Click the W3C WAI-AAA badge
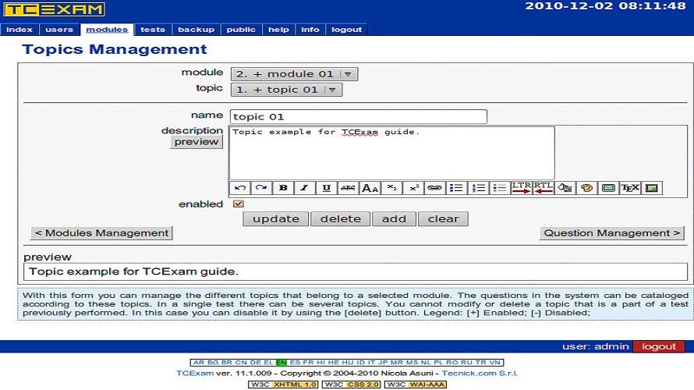This screenshot has width=694, height=390. pyautogui.click(x=415, y=385)
